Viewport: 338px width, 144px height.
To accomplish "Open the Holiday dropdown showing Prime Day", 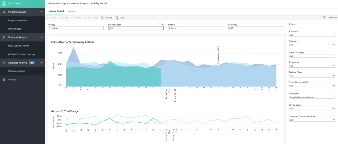I will [x=76, y=28].
